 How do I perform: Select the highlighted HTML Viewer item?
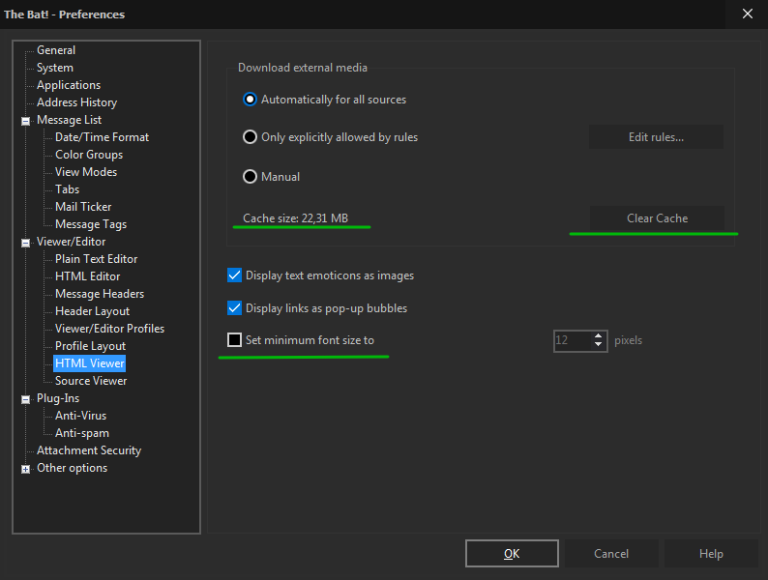90,363
